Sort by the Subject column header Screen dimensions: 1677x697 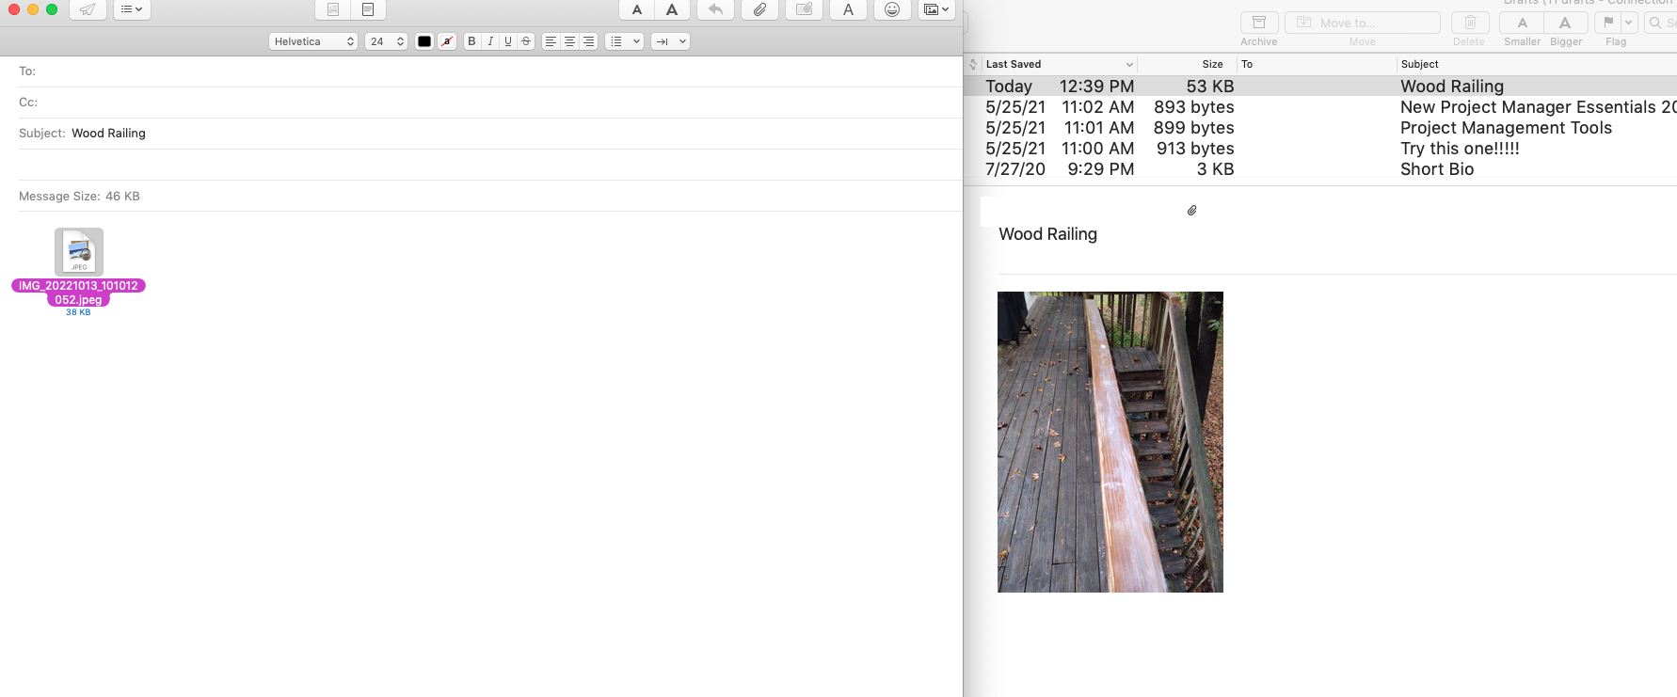[1419, 65]
